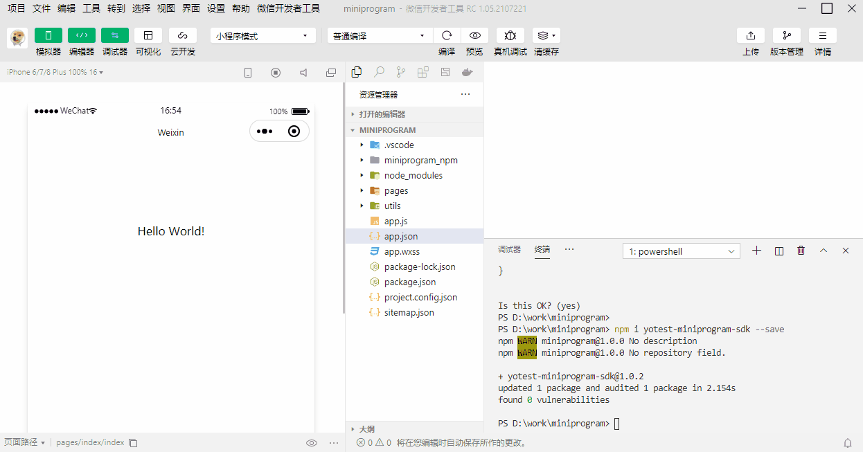The image size is (863, 452).
Task: Open 云开发 cloud development
Action: pyautogui.click(x=183, y=35)
